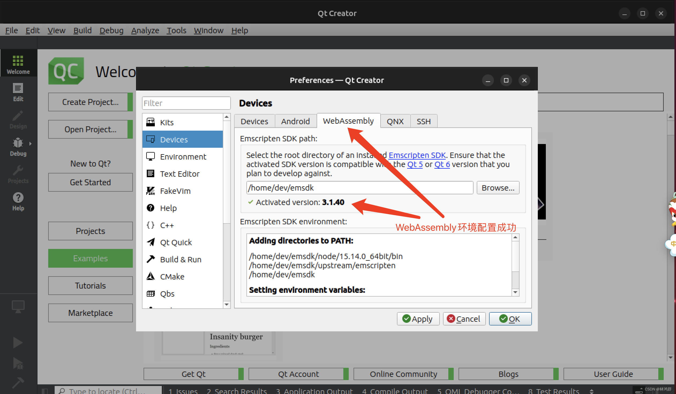Click the Apply button
Screen dimensions: 676x394
pyautogui.click(x=418, y=319)
